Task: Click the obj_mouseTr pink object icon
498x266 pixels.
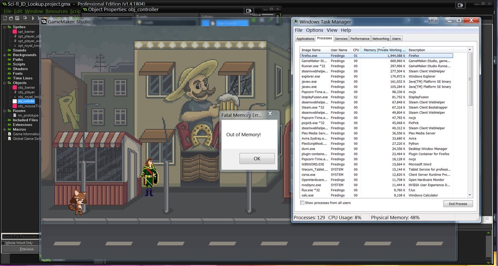Action: coord(15,106)
